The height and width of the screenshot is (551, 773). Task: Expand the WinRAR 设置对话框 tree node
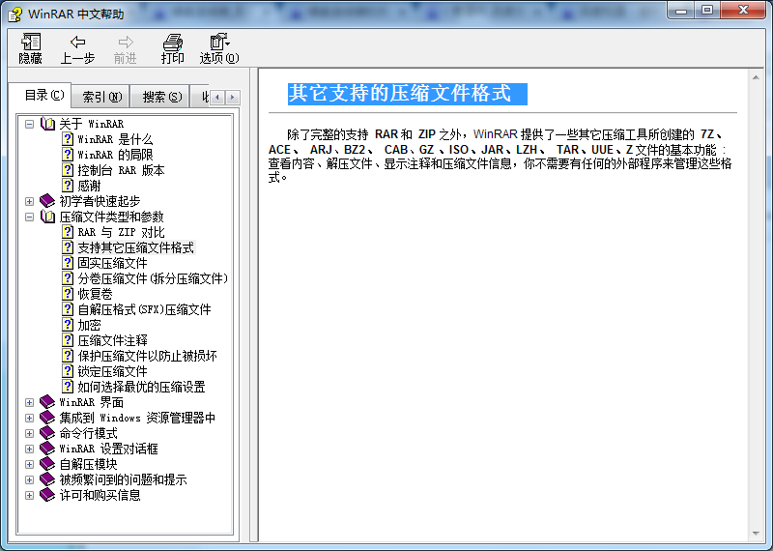point(30,449)
